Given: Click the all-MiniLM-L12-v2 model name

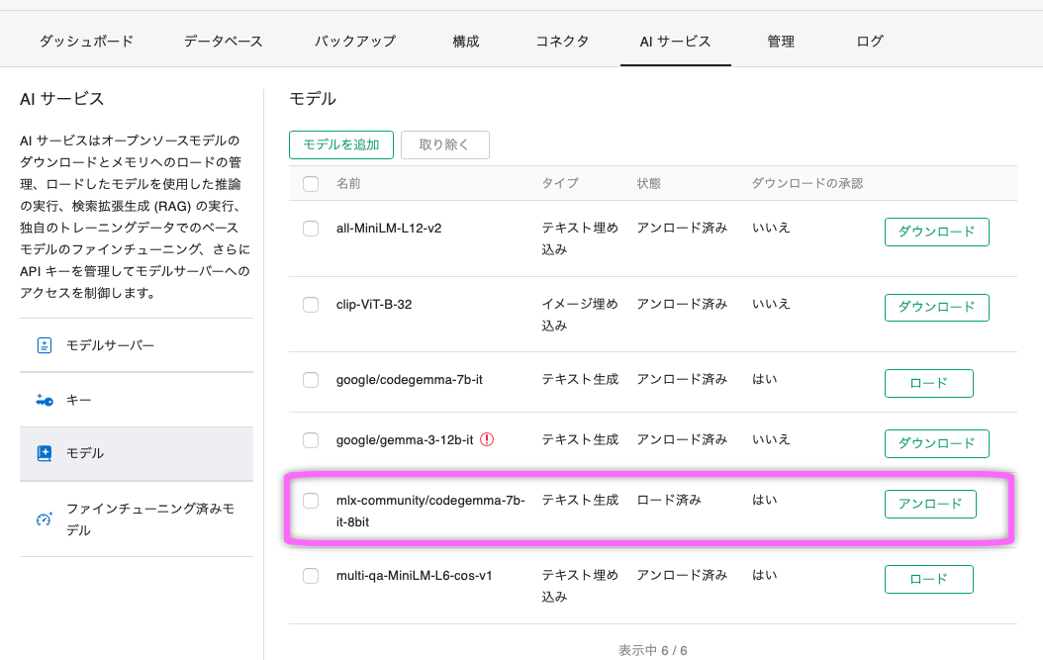Looking at the screenshot, I should [389, 229].
